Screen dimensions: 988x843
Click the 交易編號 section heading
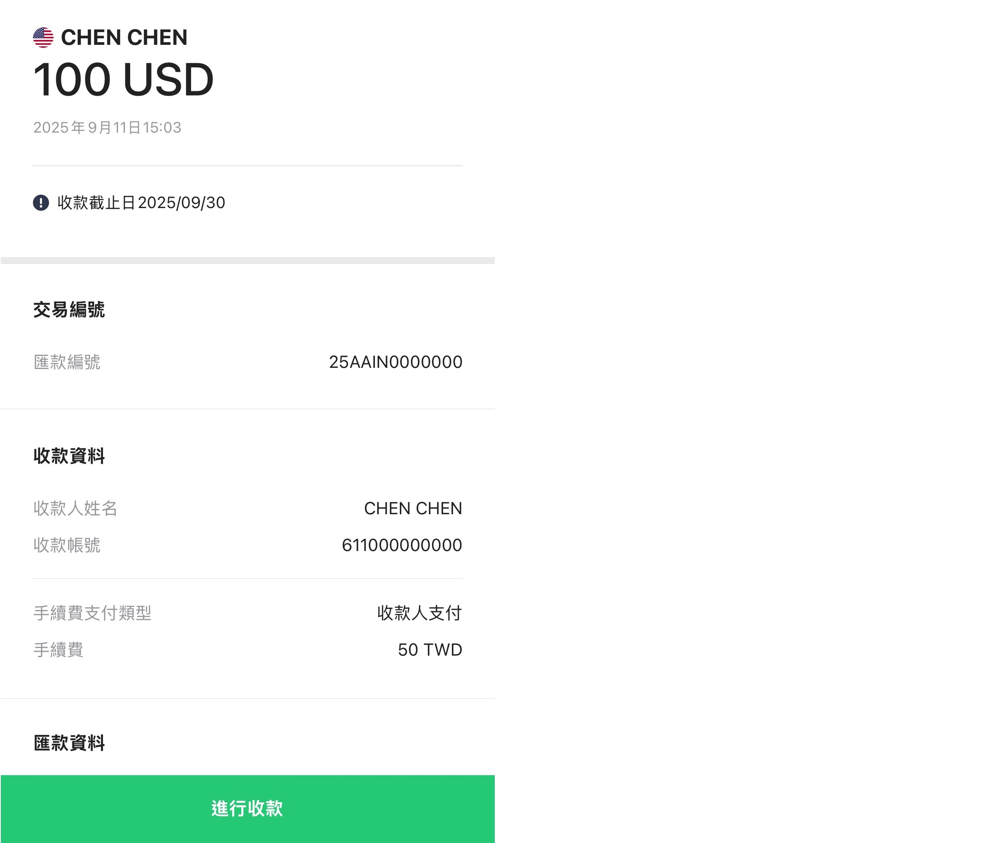coord(69,310)
